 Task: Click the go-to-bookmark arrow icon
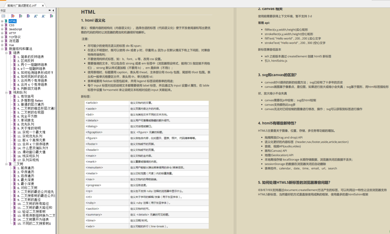(28, 16)
